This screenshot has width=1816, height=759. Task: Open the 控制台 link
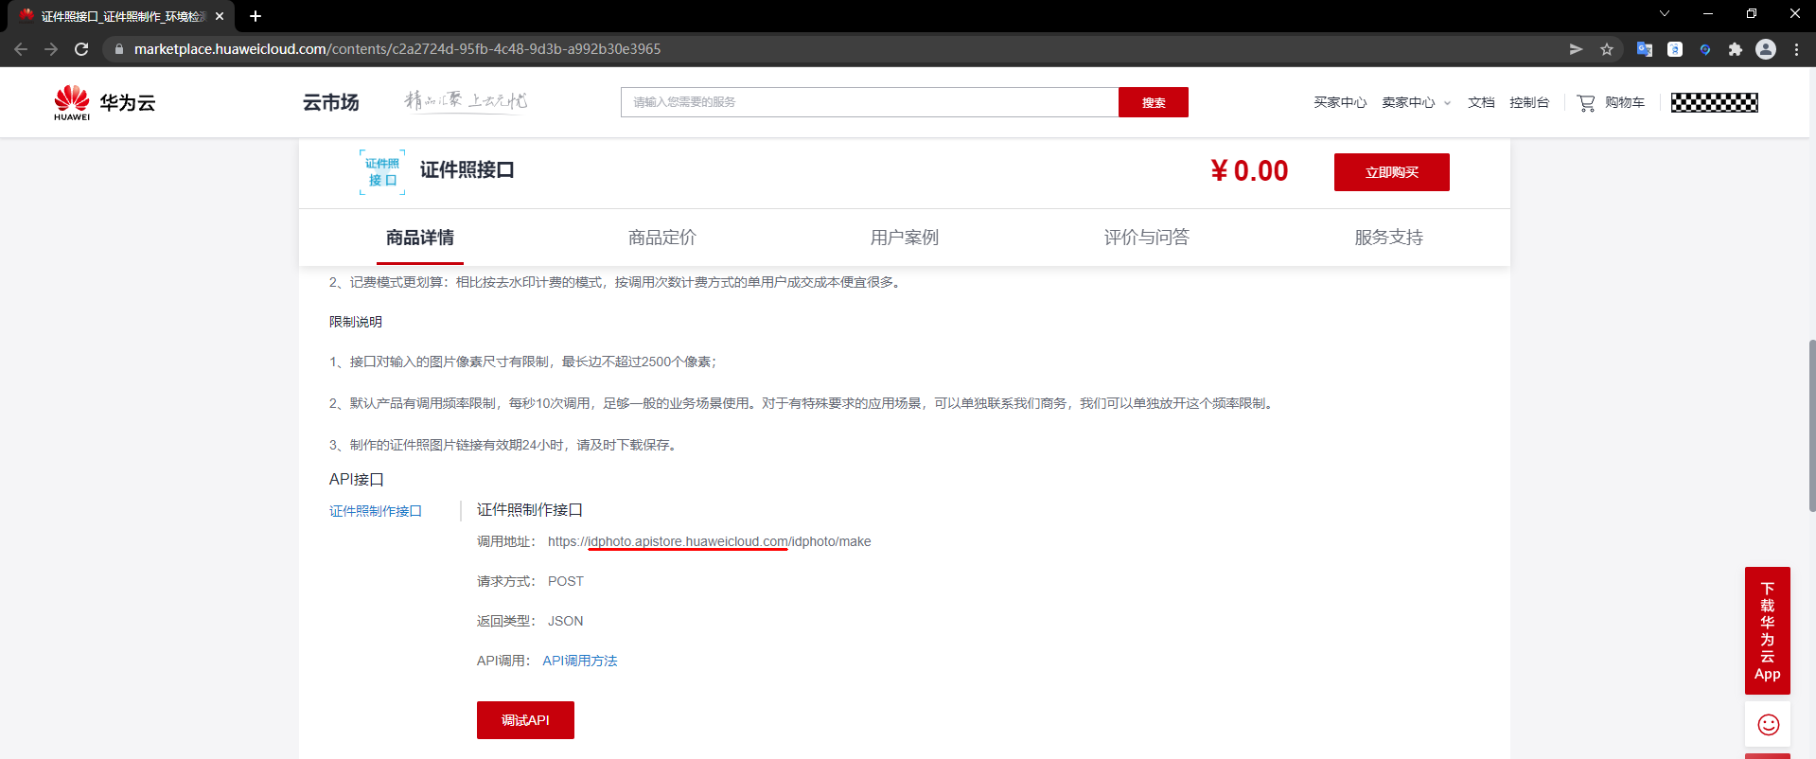click(1529, 102)
